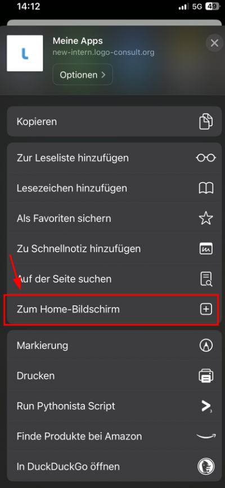Tap the quick note icon
The height and width of the screenshot is (488, 225).
(x=206, y=249)
